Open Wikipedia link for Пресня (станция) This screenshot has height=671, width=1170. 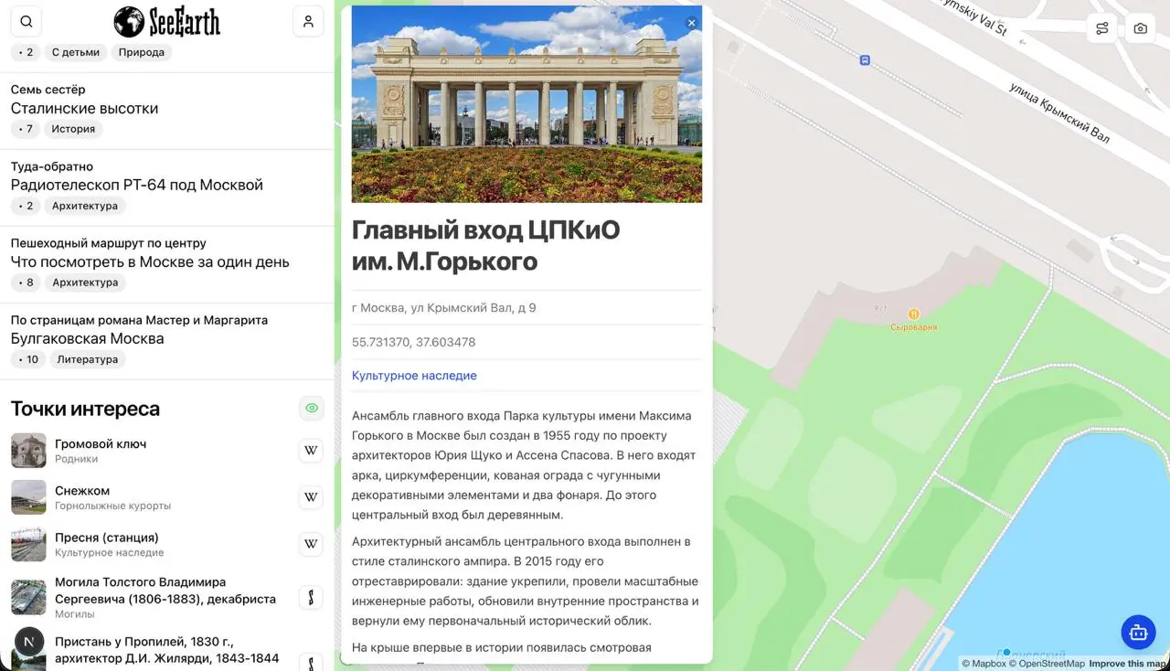pos(311,544)
